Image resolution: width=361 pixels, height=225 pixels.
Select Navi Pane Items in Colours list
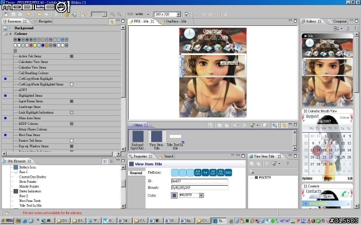(61, 135)
